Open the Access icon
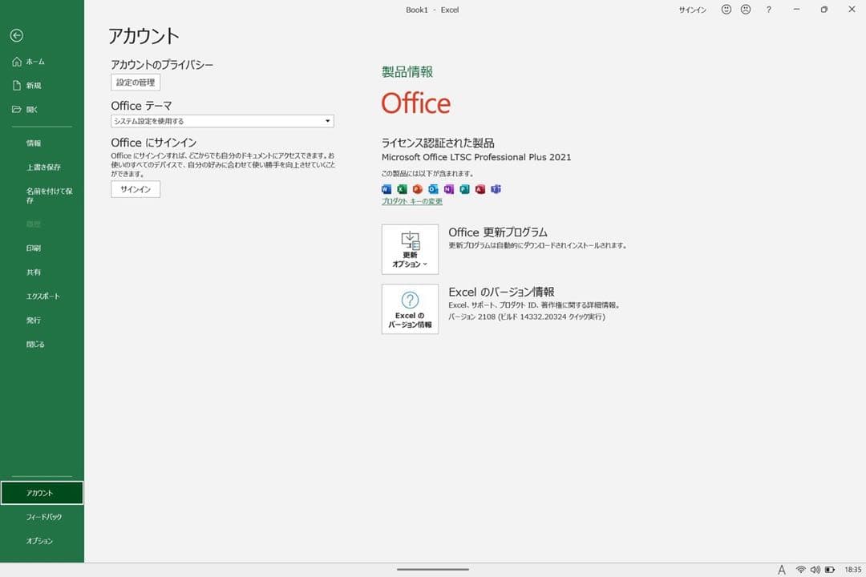866x577 pixels. (x=481, y=189)
